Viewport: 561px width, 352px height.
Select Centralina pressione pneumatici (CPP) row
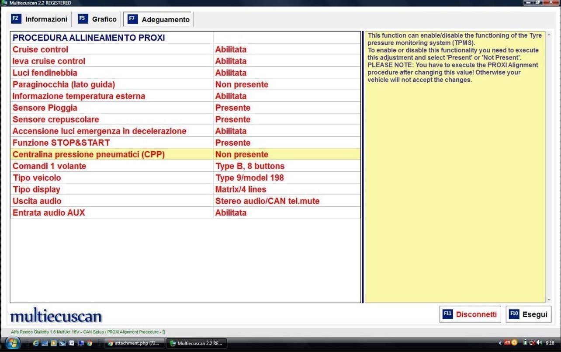click(x=89, y=154)
